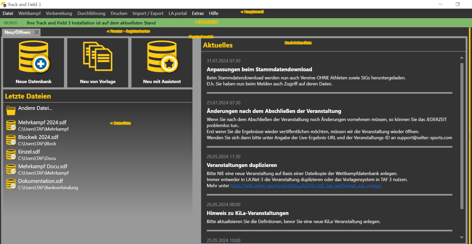Click the news date 26.05.2024 08:00
The width and height of the screenshot is (472, 244).
pos(223,205)
